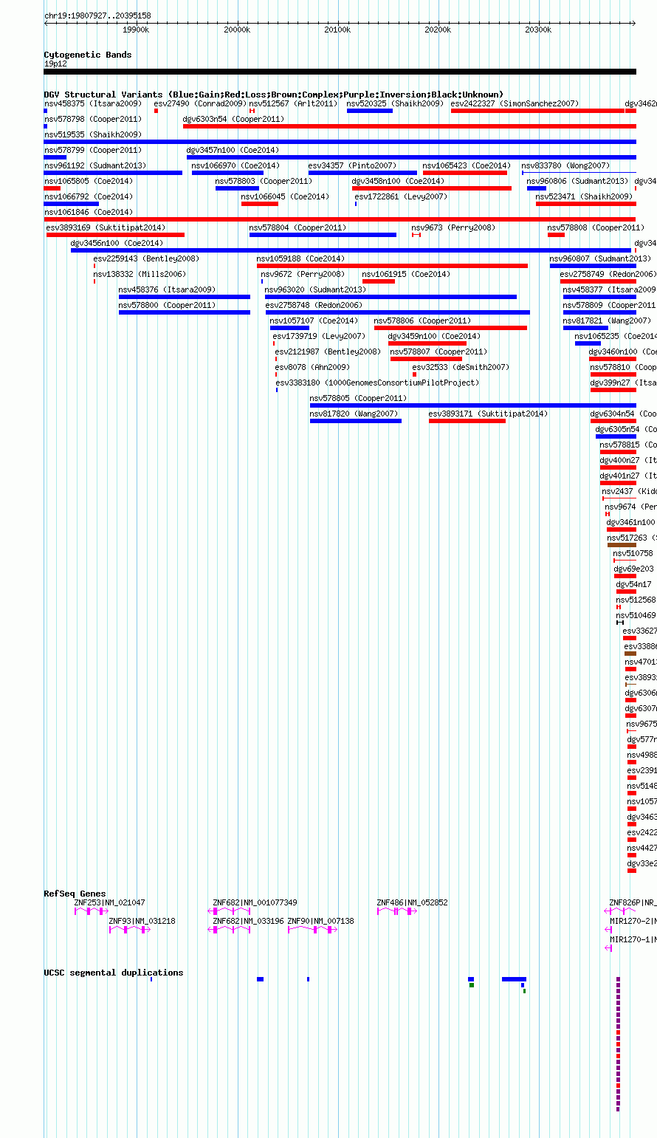Image resolution: width=657 pixels, height=1138 pixels.
Task: Open the nsv523471 (Shaikh2009) label
Action: (x=584, y=196)
